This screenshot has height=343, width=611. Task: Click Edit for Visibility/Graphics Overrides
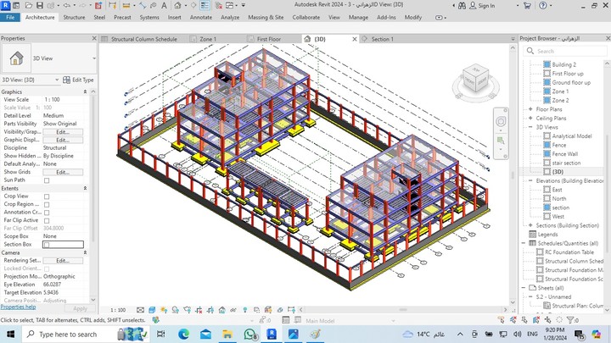point(63,132)
